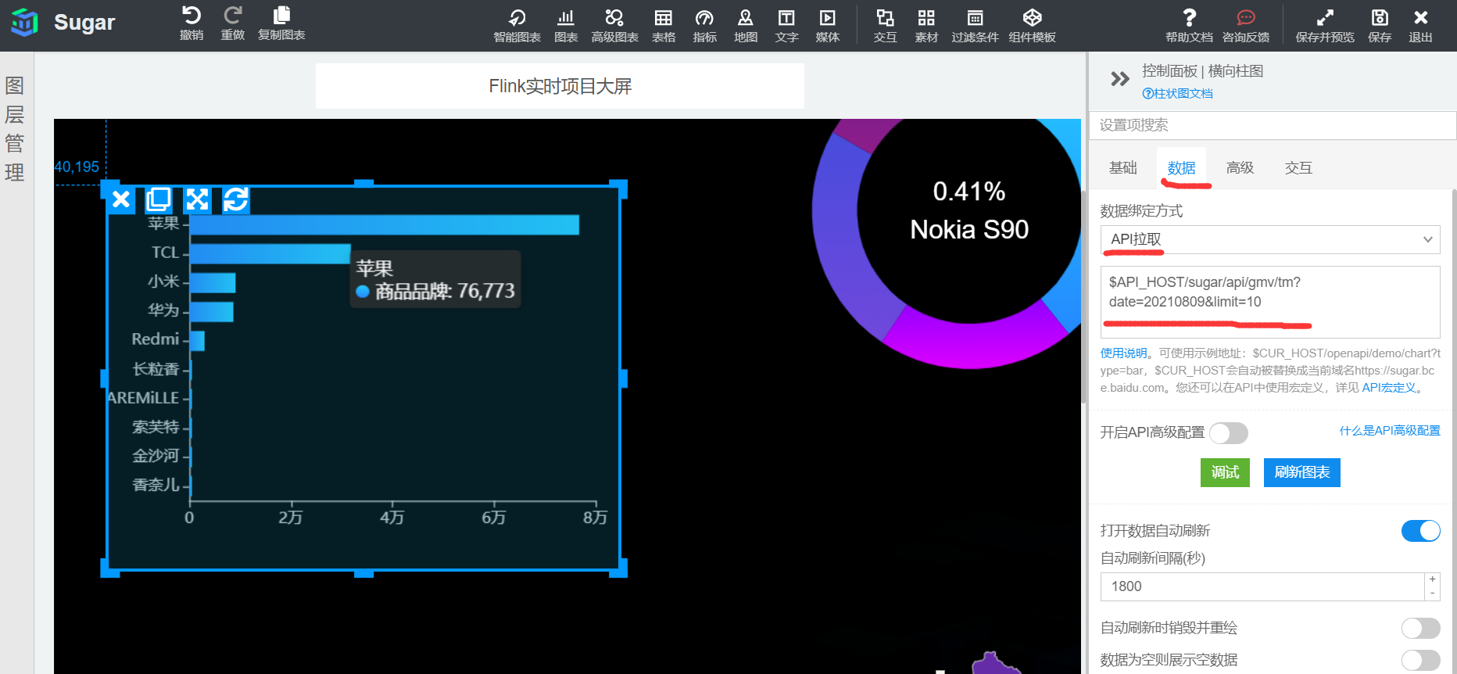The height and width of the screenshot is (674, 1457).
Task: Open 什么是API高级配置 link
Action: [x=1390, y=431]
